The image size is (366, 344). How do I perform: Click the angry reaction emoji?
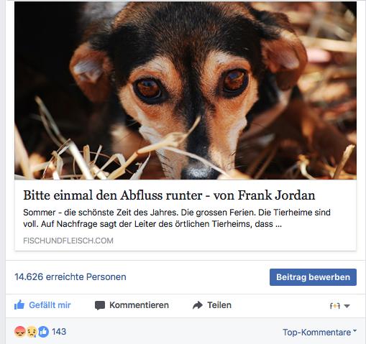coord(20,332)
